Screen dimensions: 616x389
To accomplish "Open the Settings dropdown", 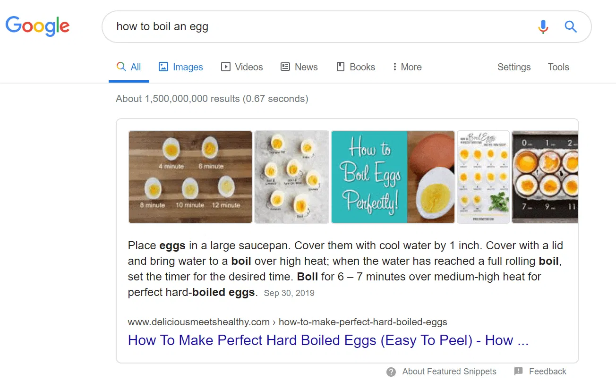I will tap(513, 67).
